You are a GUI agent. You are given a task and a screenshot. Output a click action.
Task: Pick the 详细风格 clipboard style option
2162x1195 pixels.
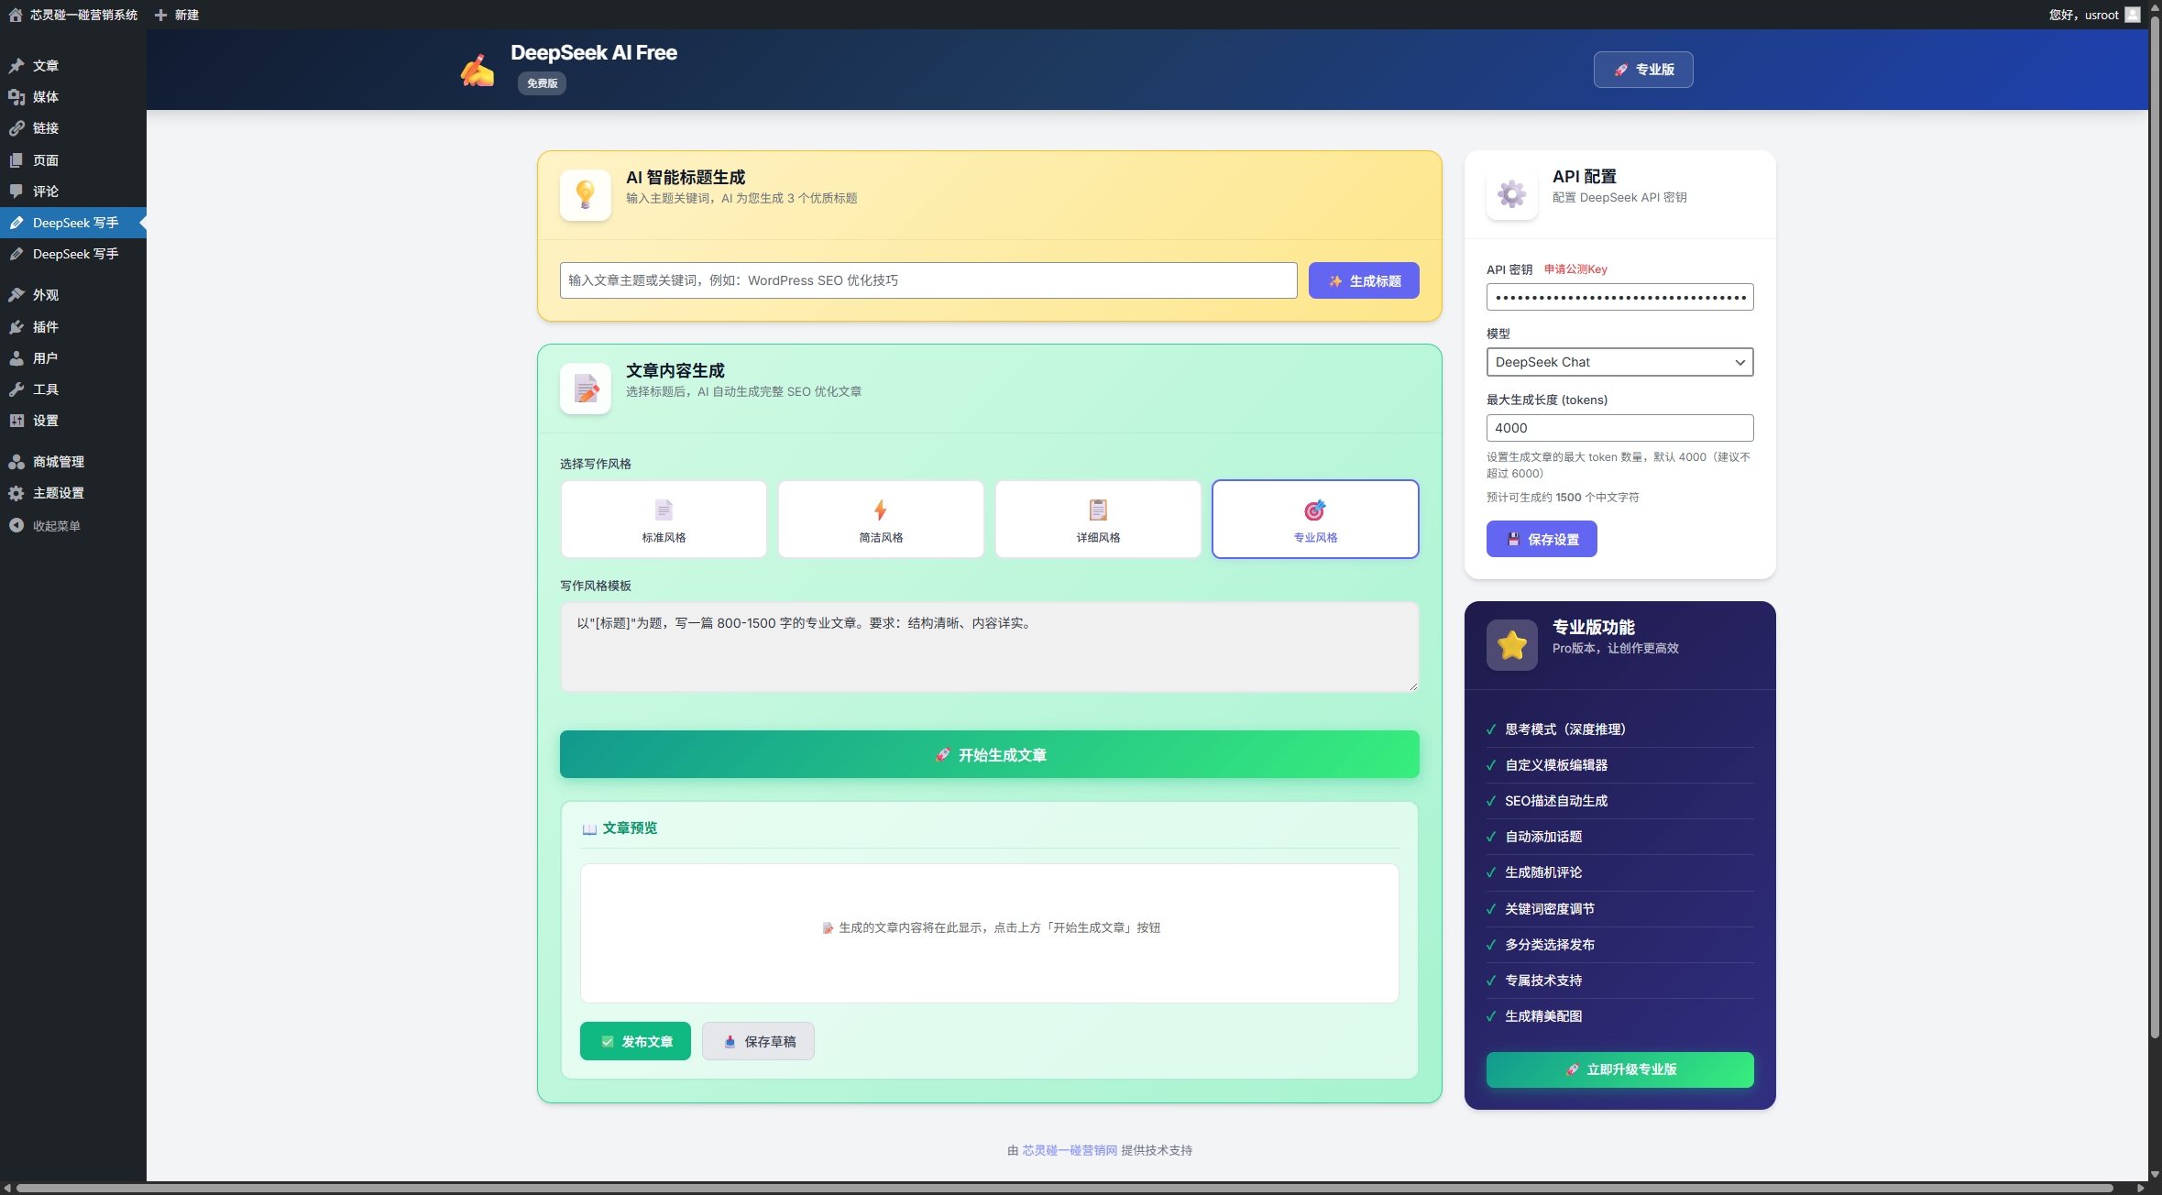tap(1097, 519)
